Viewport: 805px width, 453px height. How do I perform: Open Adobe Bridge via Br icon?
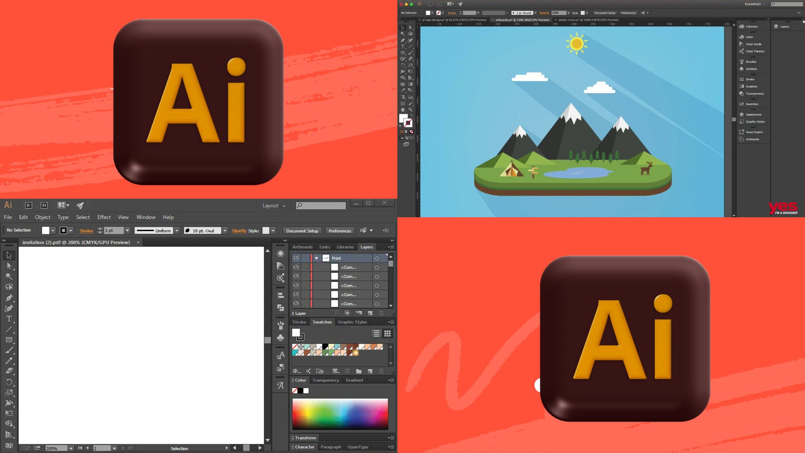[29, 205]
